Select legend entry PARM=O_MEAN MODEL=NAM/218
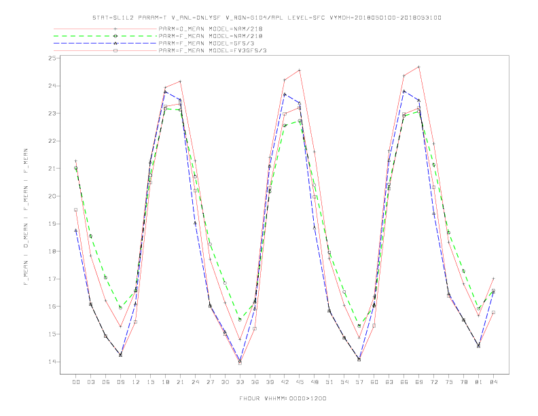 pyautogui.click(x=211, y=29)
